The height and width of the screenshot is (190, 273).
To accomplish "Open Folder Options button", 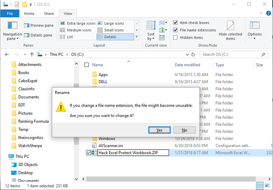I will (254, 31).
